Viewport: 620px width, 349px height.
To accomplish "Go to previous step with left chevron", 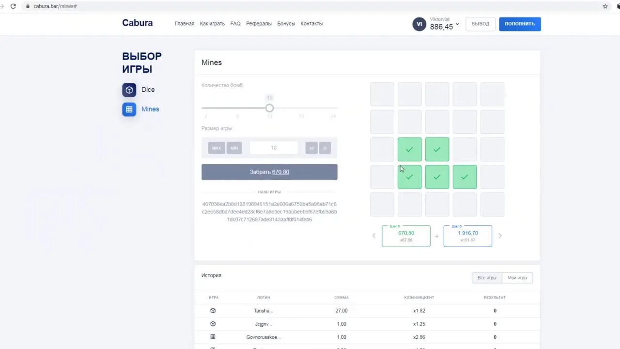I will (374, 236).
